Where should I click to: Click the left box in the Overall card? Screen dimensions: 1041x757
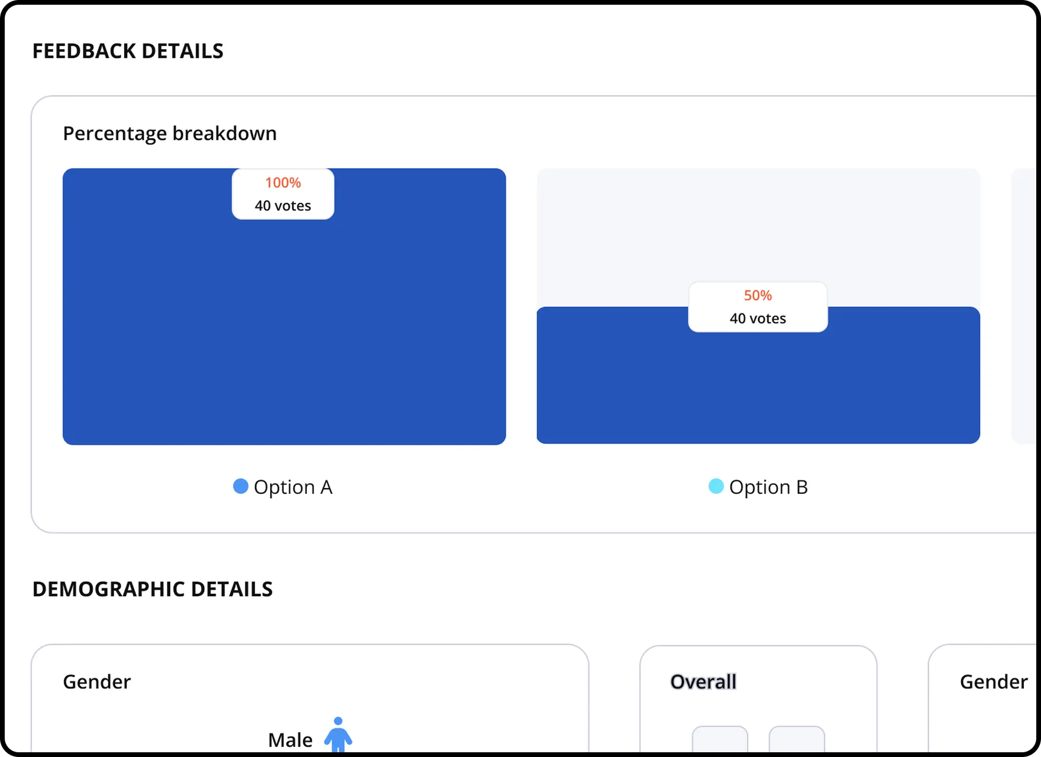[720, 739]
